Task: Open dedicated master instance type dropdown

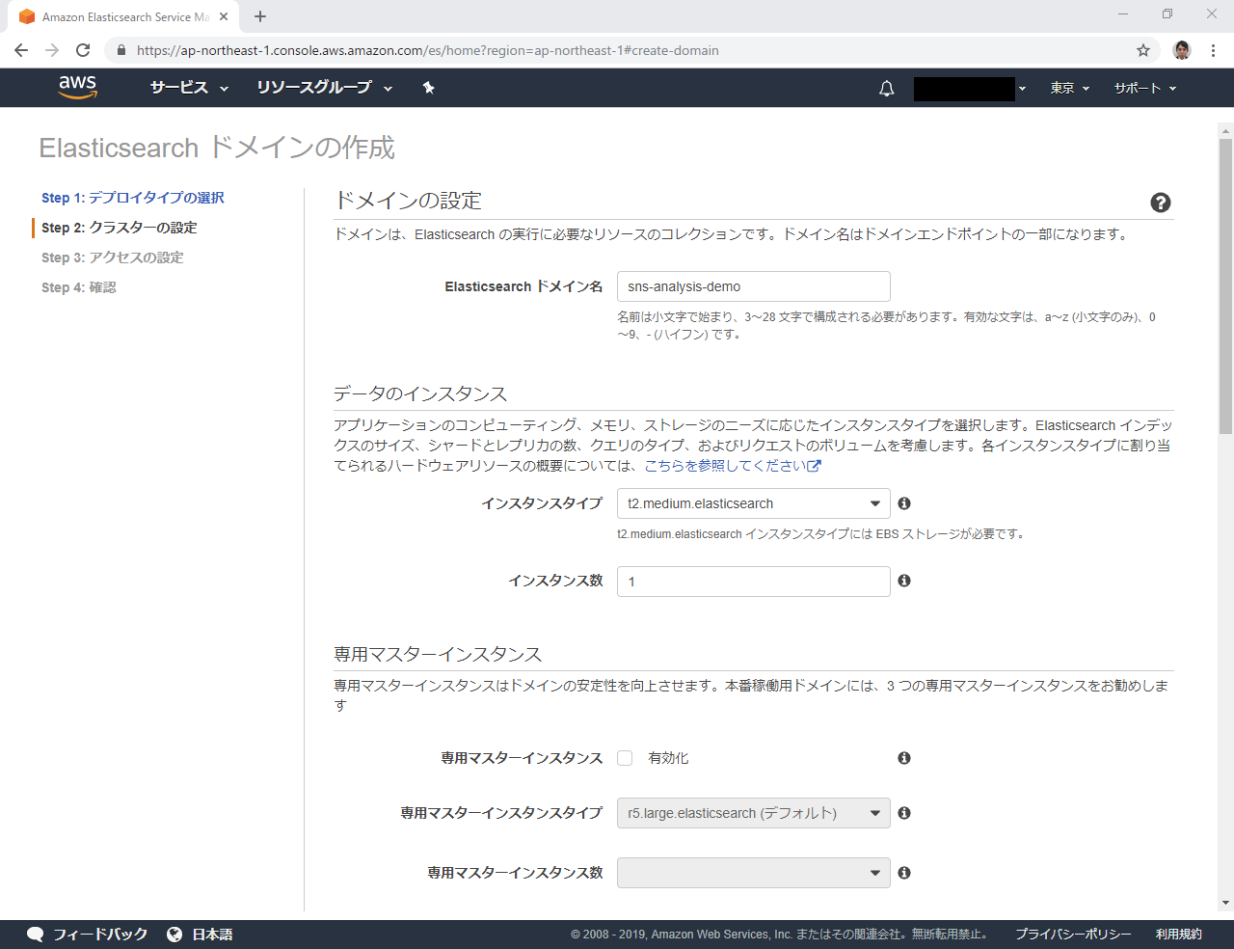Action: [x=753, y=813]
